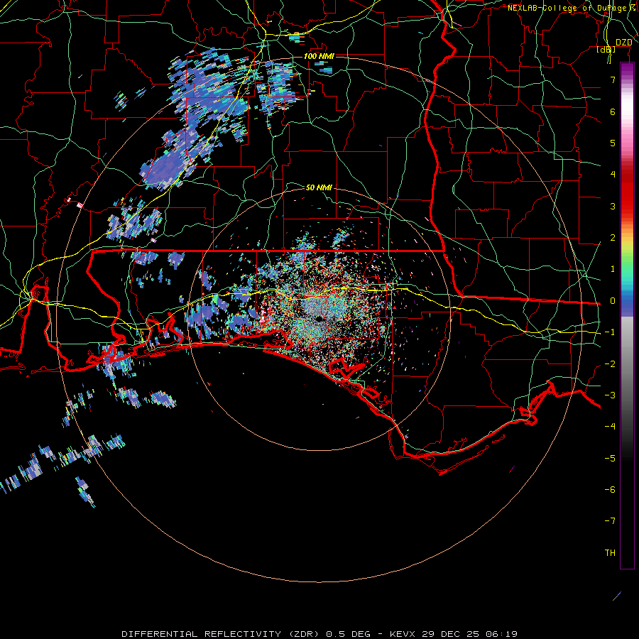Click the TH threshold label on scale

coord(610,553)
